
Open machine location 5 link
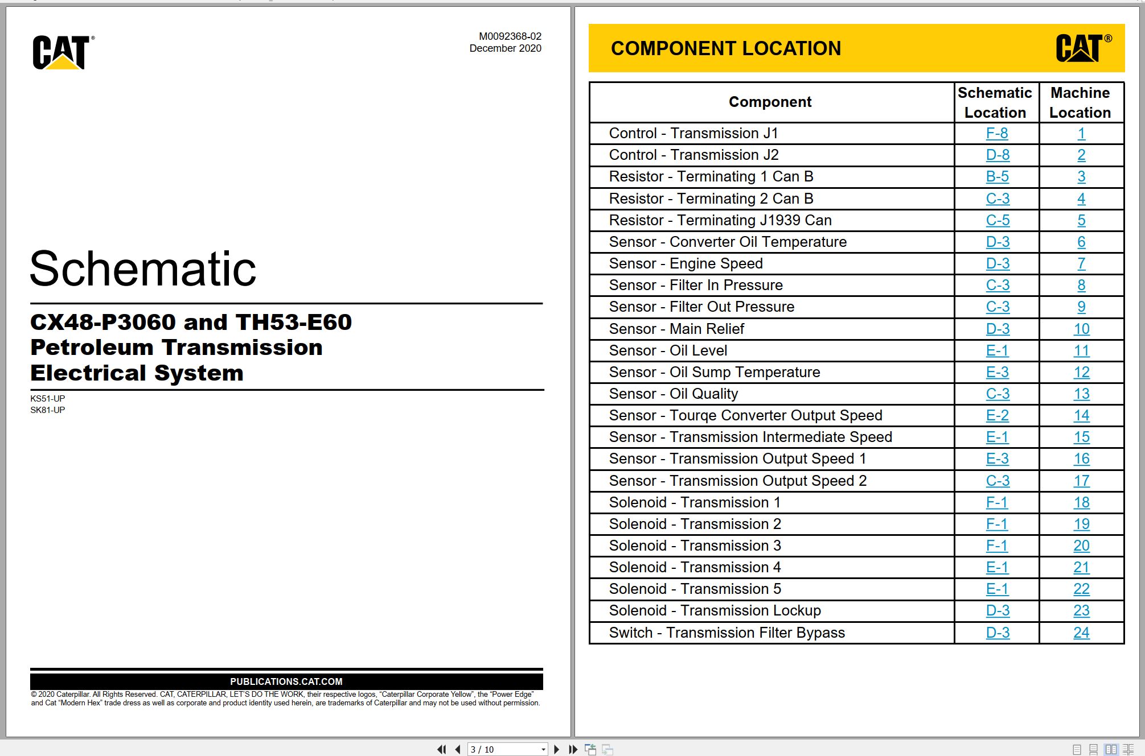pyautogui.click(x=1081, y=220)
